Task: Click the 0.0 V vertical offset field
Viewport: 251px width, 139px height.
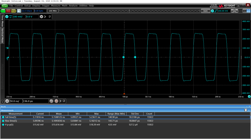Action: point(33,17)
